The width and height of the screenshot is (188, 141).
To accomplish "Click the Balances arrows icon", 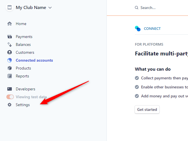I will click(x=10, y=44).
